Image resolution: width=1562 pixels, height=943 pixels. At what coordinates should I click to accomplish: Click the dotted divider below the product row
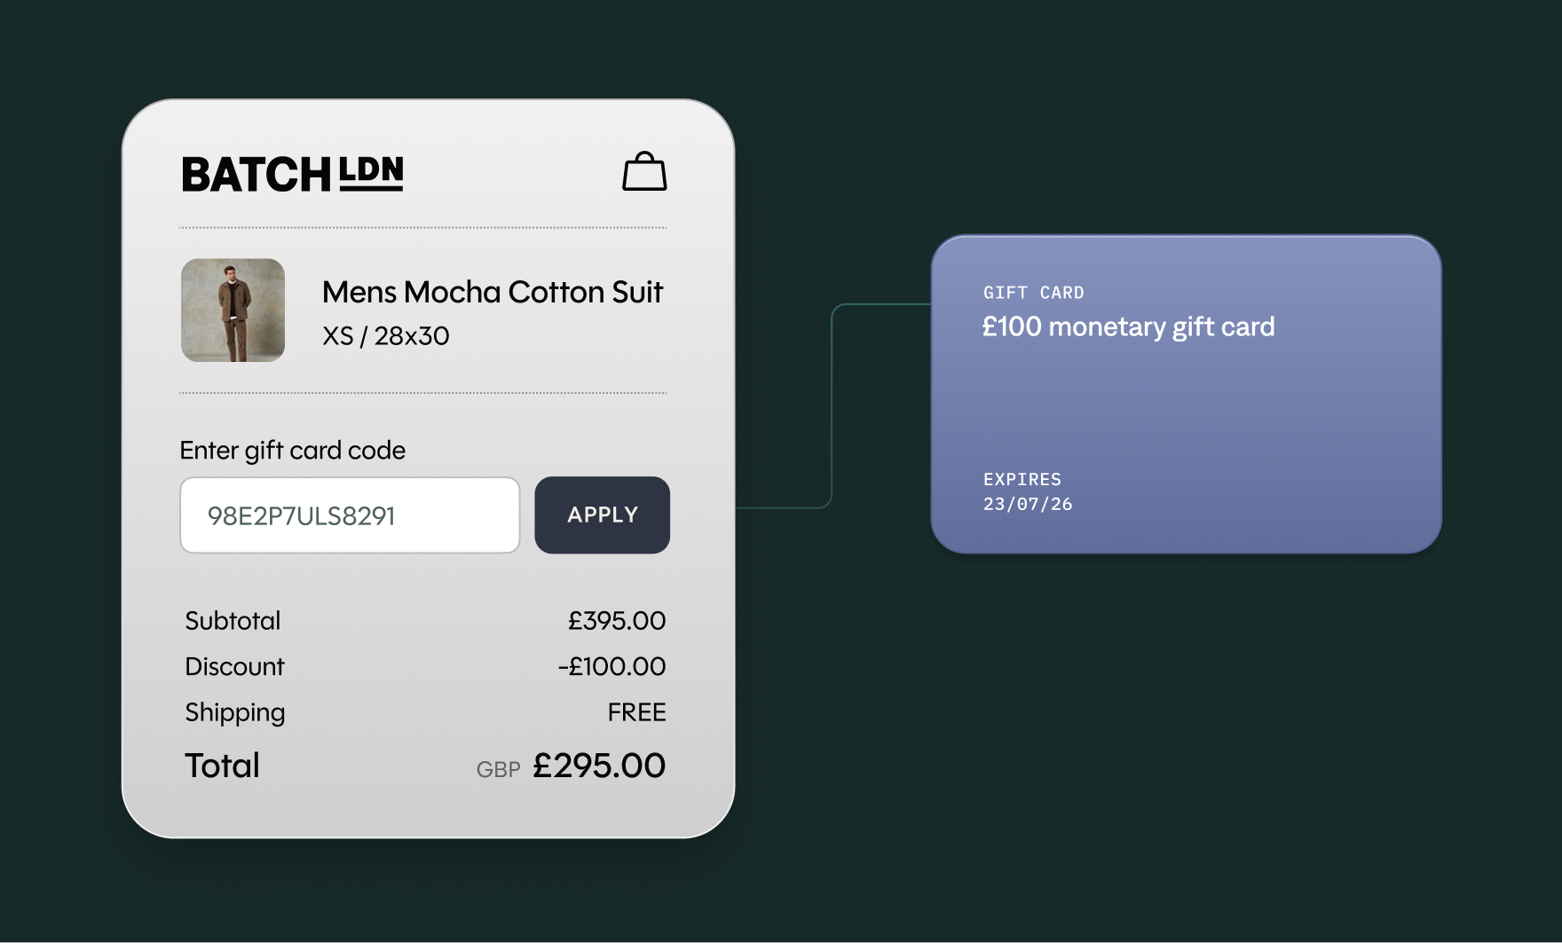pyautogui.click(x=422, y=393)
